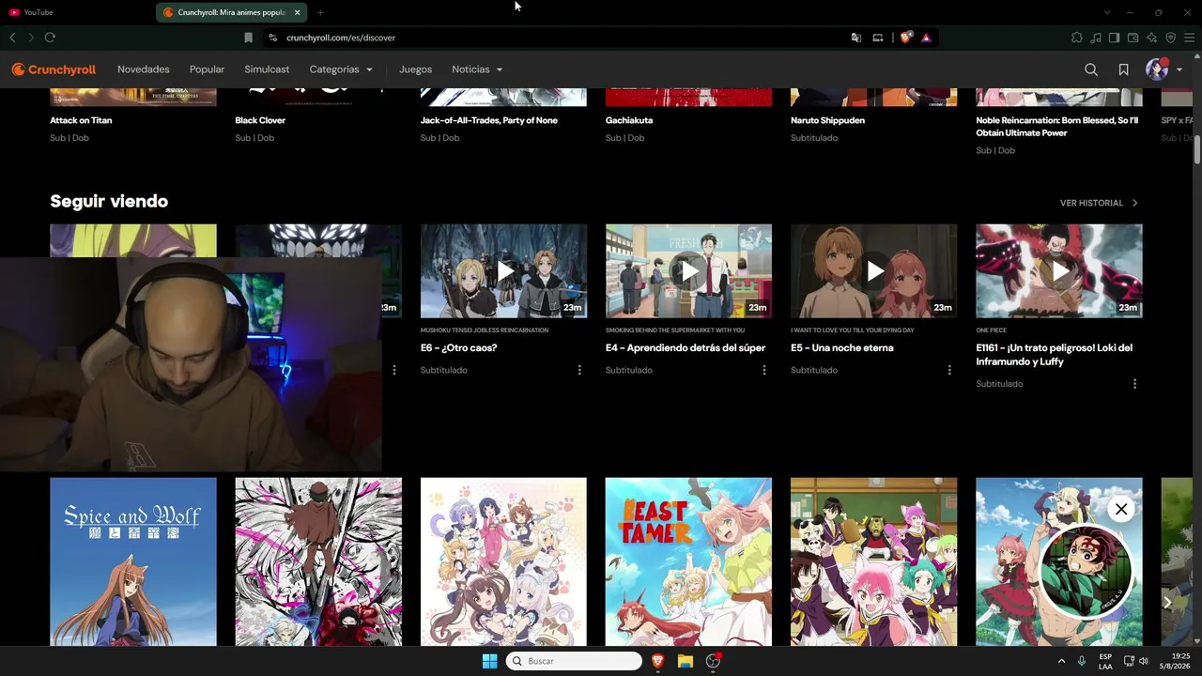
Task: Open options for 'E6 - ¿Otro caos?'
Action: click(x=579, y=370)
